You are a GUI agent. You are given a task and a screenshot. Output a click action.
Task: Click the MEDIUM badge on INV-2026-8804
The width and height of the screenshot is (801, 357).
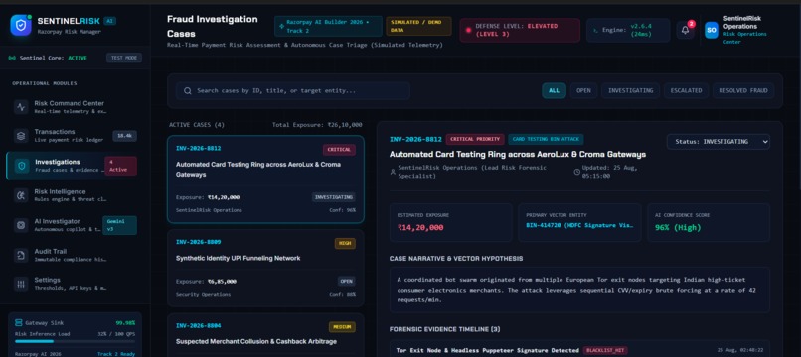342,327
